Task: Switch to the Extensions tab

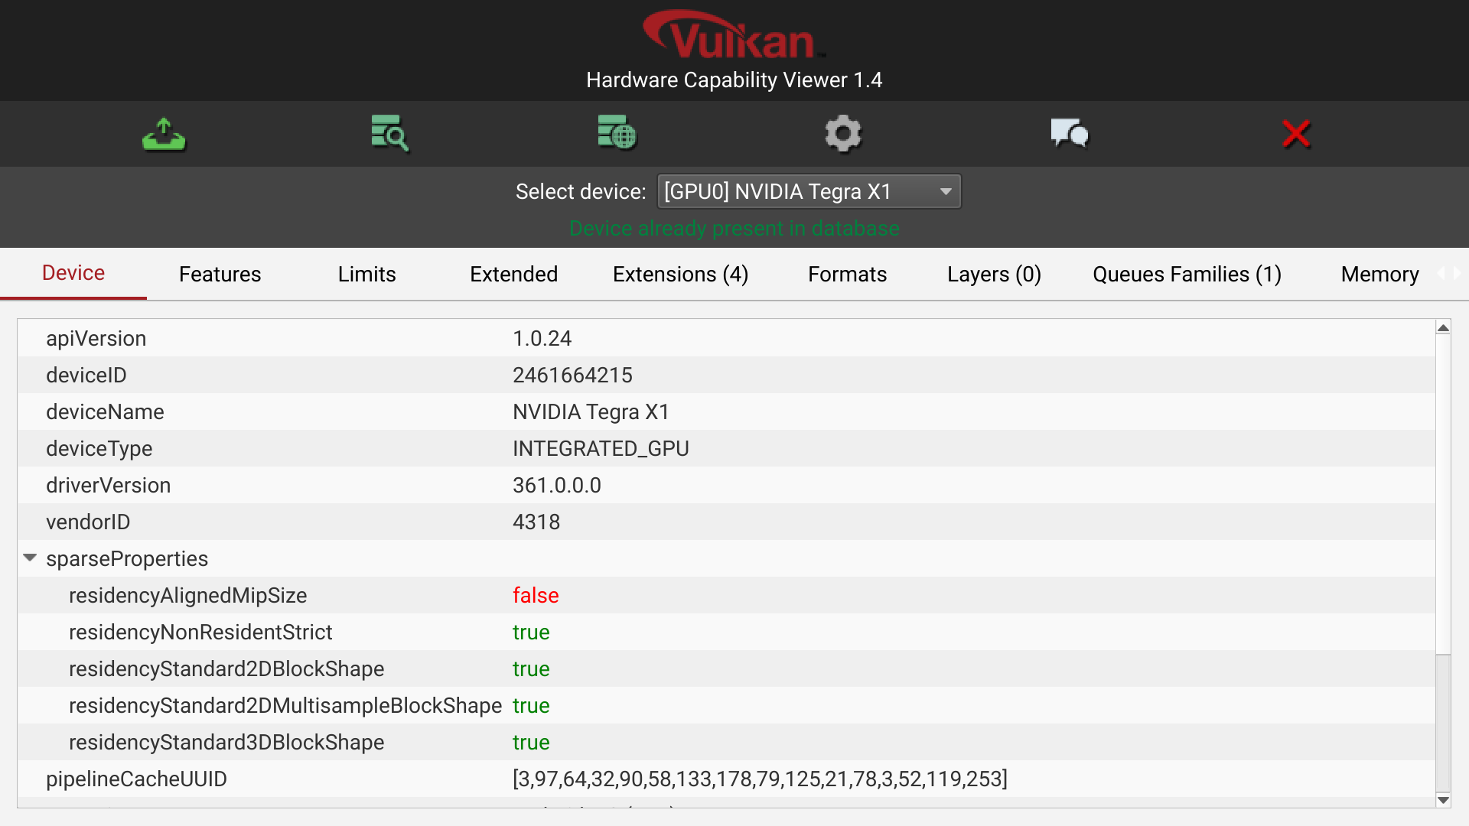Action: coord(682,273)
